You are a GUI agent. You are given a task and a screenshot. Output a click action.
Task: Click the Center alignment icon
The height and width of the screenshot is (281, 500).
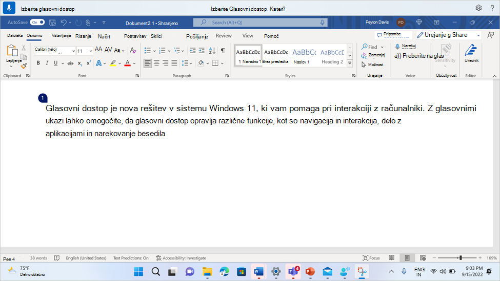[x=156, y=63]
